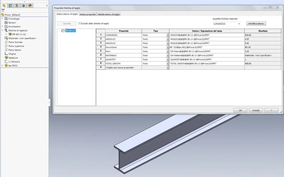Close the Proprietà Distinta di taglio dialog
Viewport: 284px width, 177px height.
(278, 7)
